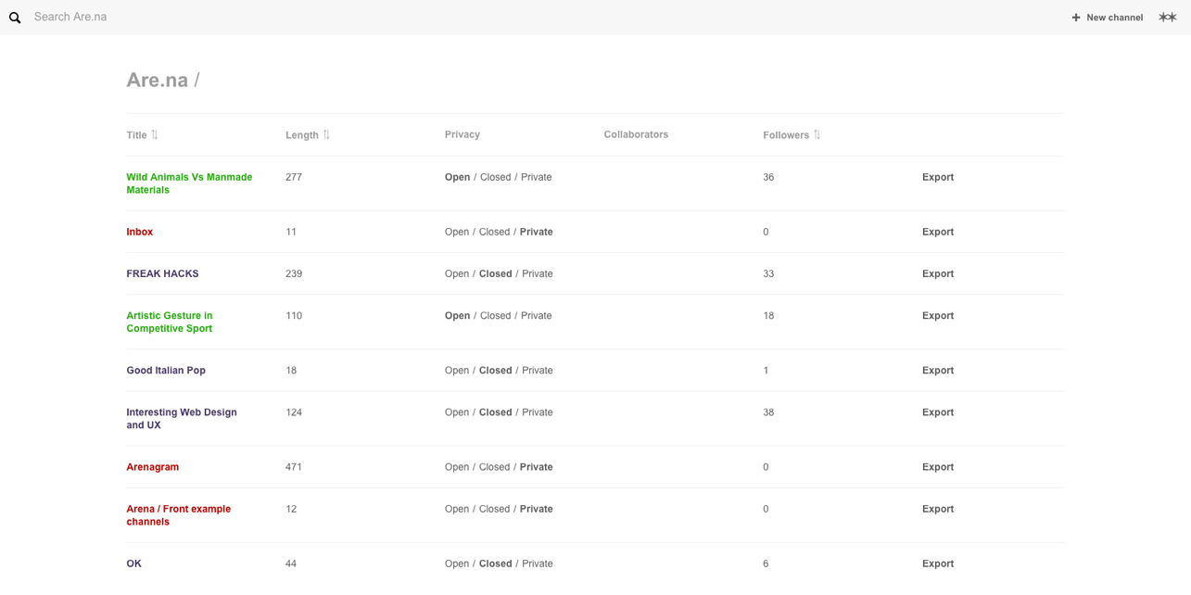
Task: Set Inbox privacy to Closed
Action: 495,232
